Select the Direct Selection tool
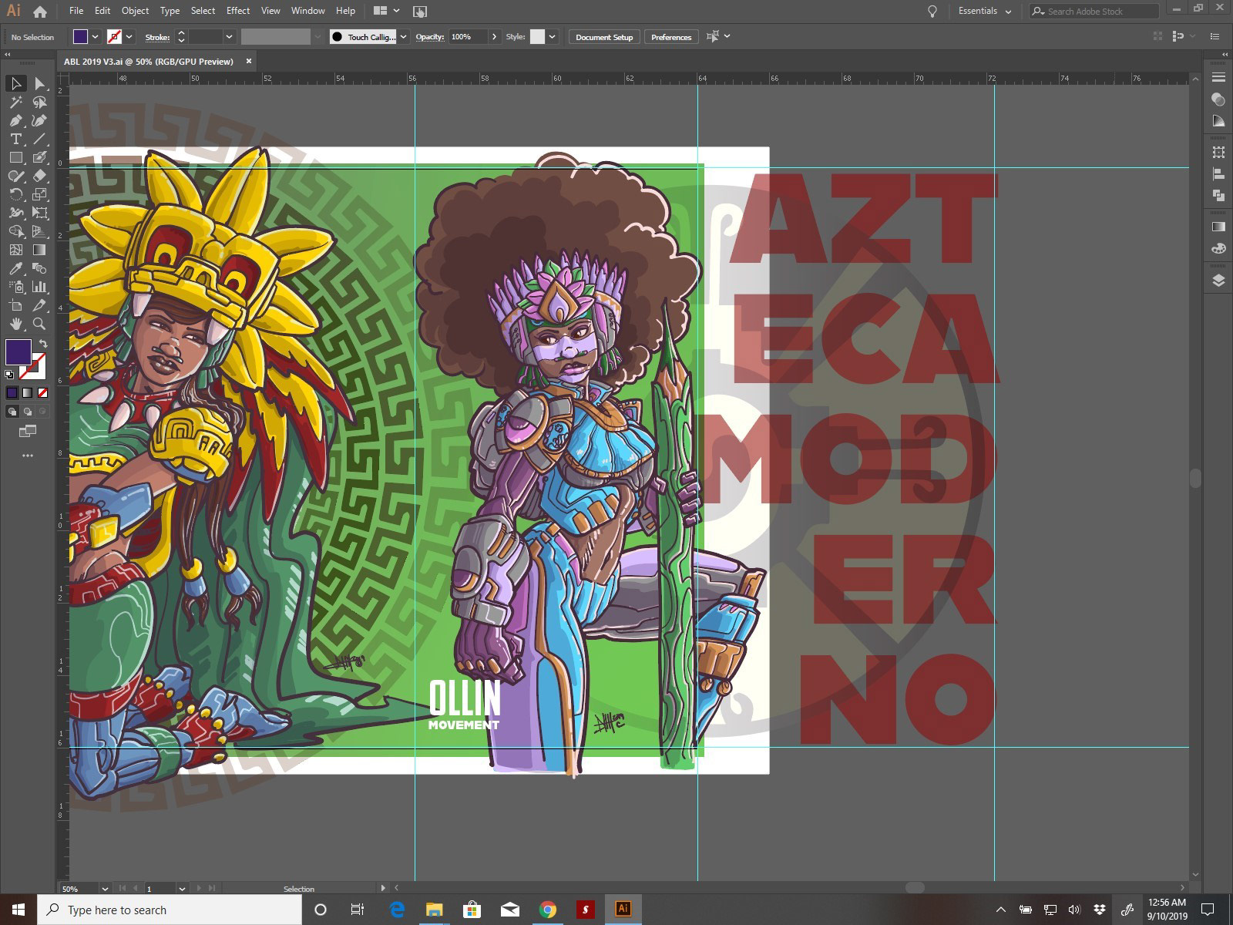 (39, 83)
